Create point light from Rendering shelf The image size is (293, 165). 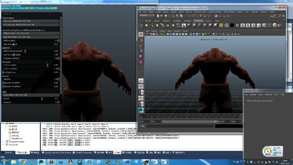click(157, 25)
